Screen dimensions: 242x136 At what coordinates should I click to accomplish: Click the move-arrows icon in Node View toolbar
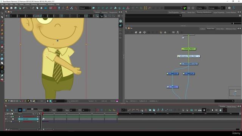click(144, 32)
